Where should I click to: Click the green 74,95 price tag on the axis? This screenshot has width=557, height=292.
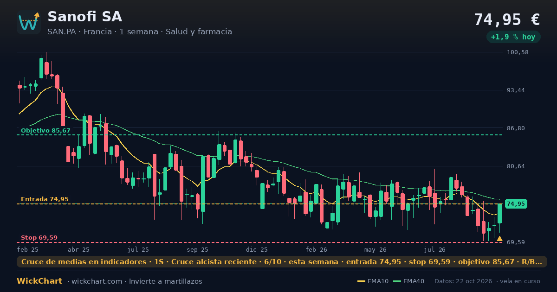click(x=516, y=204)
